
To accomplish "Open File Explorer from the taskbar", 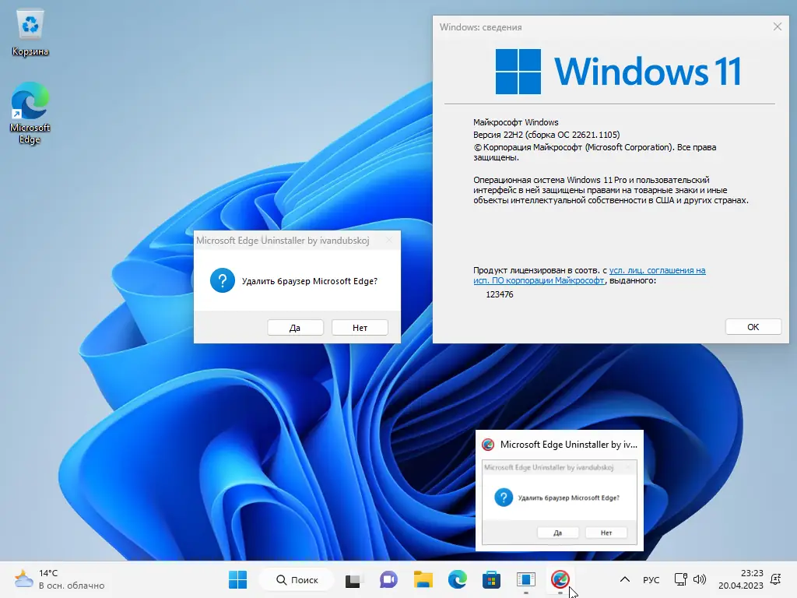I will click(x=423, y=579).
